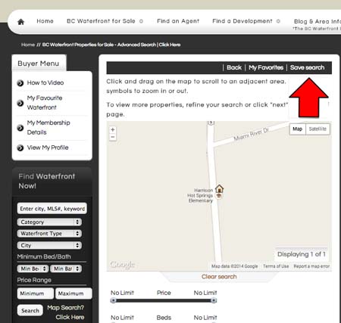The height and width of the screenshot is (323, 341).
Task: Open the Min Beds dropdown
Action: [x=33, y=269]
